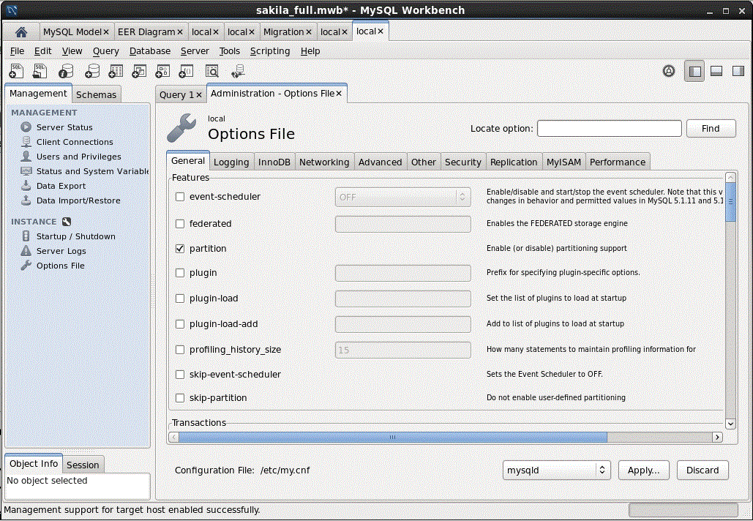Uncheck the partition option checkbox
Screen dimensions: 753x521
tap(180, 249)
